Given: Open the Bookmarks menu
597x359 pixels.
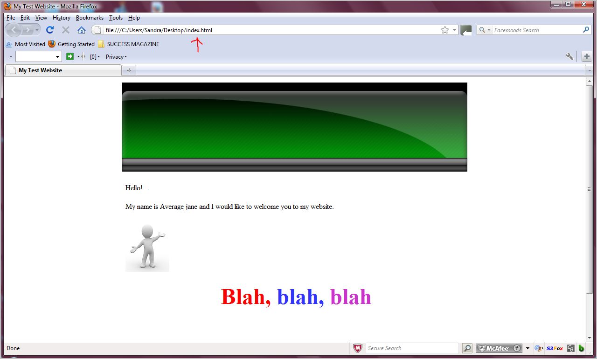Looking at the screenshot, I should (90, 18).
